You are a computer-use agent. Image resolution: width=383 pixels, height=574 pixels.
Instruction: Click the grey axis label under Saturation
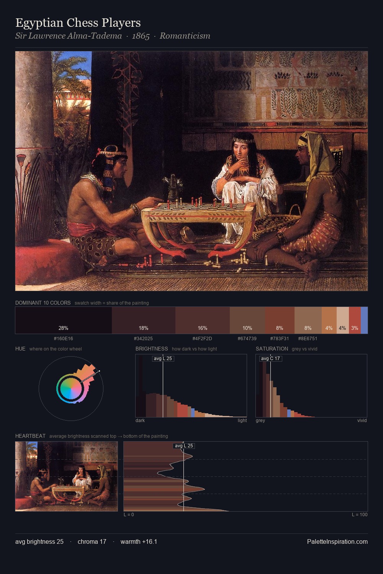click(260, 421)
